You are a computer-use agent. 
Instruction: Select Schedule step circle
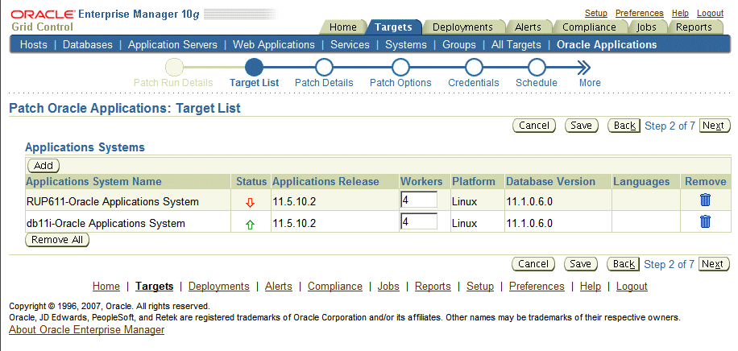pyautogui.click(x=537, y=68)
